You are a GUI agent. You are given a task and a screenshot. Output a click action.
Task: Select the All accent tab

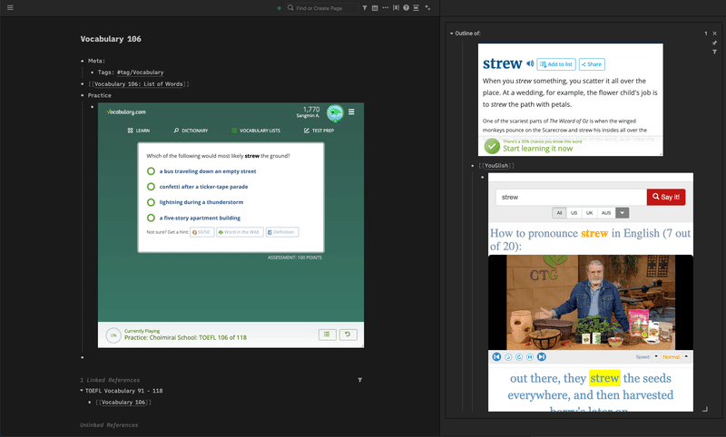point(559,213)
